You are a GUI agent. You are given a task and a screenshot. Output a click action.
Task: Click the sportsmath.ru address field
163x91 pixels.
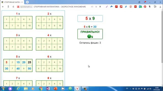(26, 7)
